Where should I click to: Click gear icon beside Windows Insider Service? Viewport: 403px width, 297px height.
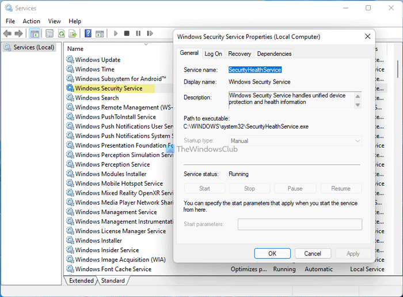pos(70,250)
